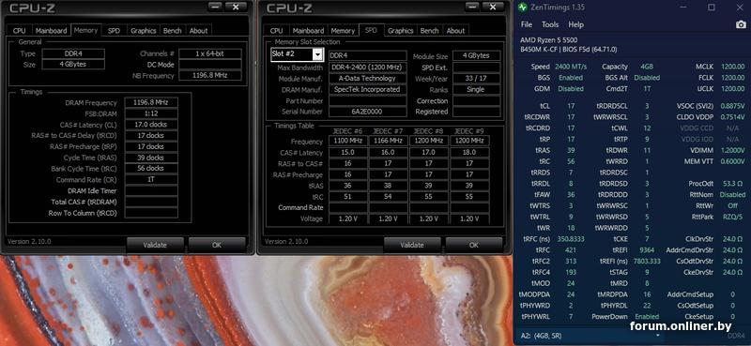
Task: Select the About tab in SPD window
Action: [455, 31]
